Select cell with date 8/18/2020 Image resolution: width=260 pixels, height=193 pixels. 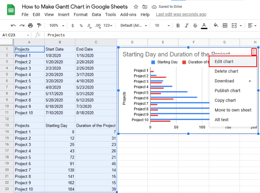(96, 113)
